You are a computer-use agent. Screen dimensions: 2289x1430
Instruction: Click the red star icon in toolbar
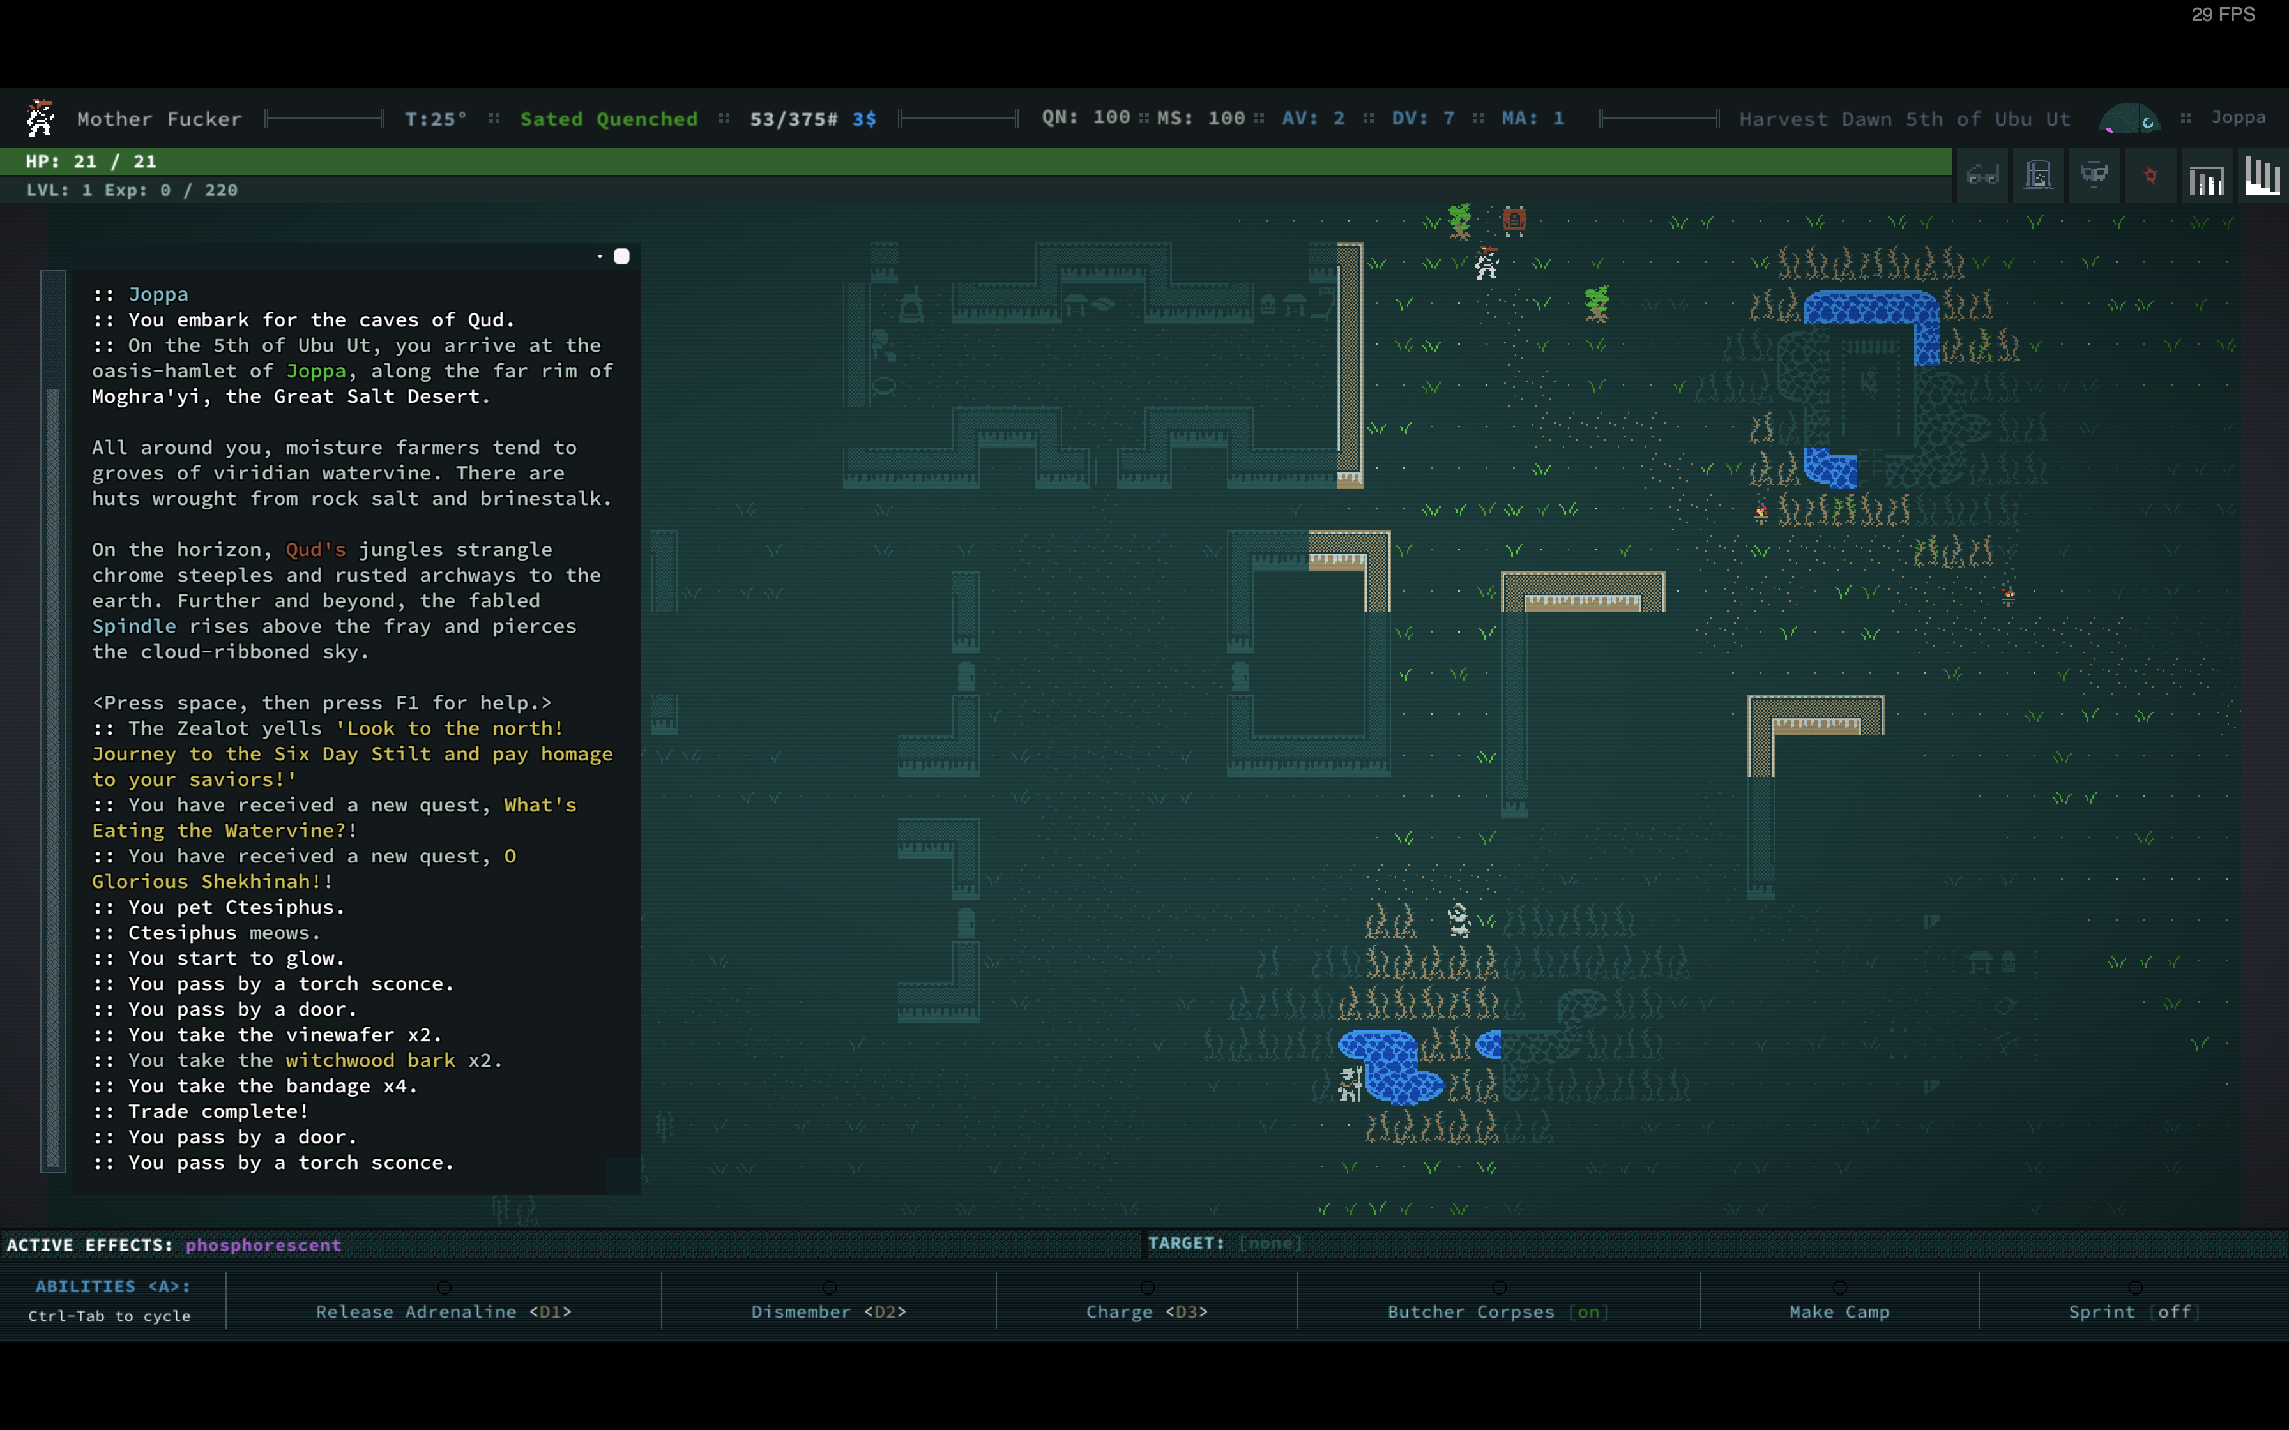click(2150, 176)
